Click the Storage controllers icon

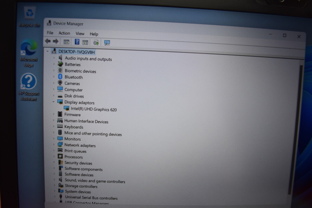[x=61, y=186]
